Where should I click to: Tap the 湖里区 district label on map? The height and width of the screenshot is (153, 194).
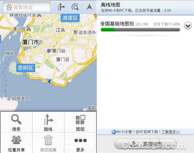point(70,18)
